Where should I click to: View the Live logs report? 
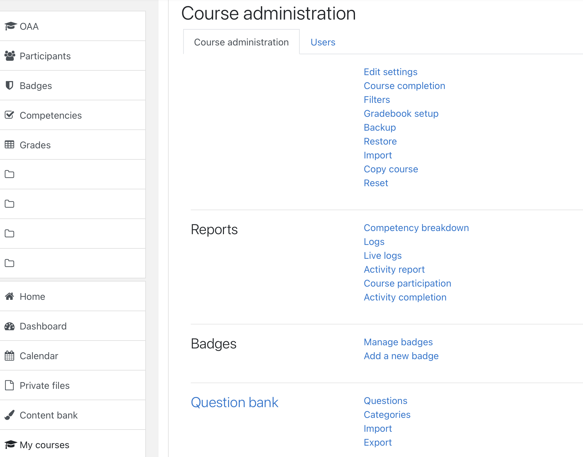click(382, 256)
